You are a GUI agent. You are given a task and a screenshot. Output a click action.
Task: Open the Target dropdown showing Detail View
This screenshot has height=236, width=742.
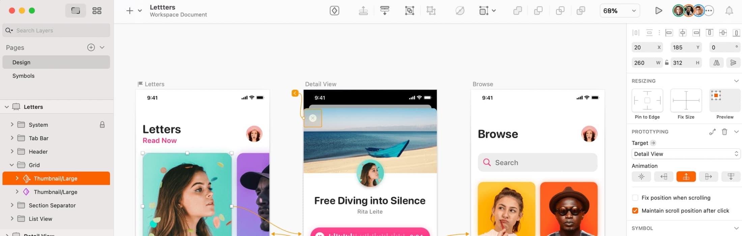pyautogui.click(x=686, y=154)
